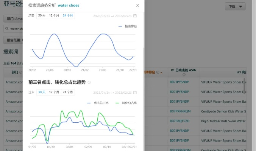Open ASIN B07PXRNXQM link
This screenshot has width=256, height=151.
click(180, 111)
